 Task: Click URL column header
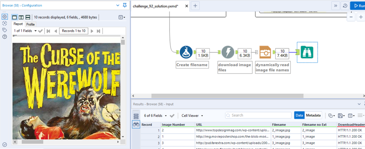tap(233, 125)
